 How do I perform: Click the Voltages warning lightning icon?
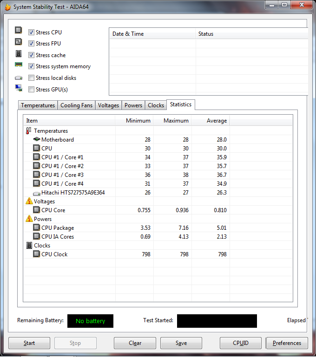(x=29, y=201)
